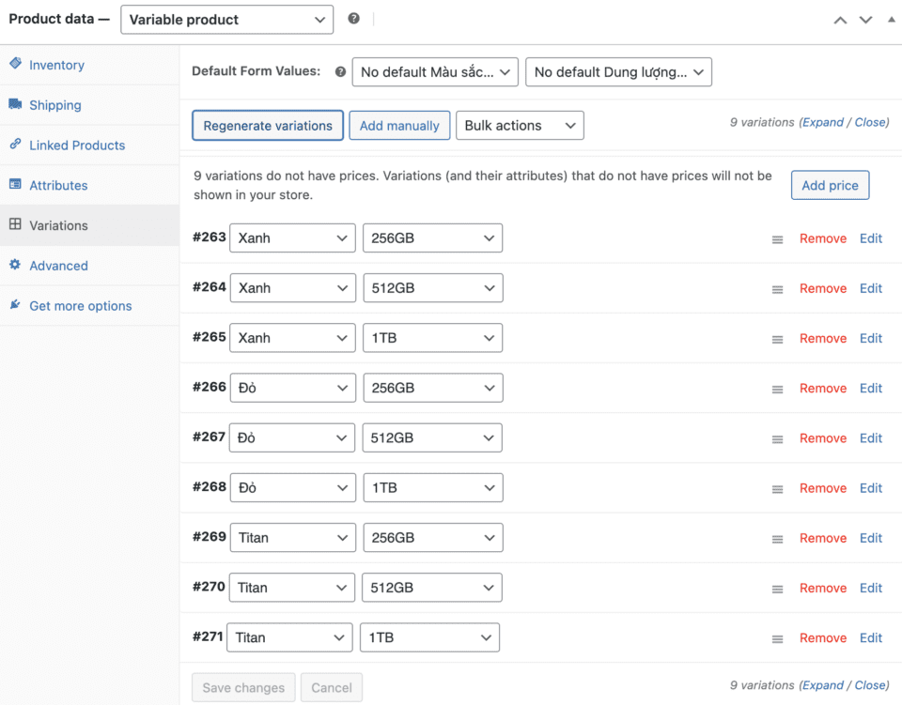Open storage dropdown for variation #265
This screenshot has height=705, width=902.
pos(432,338)
